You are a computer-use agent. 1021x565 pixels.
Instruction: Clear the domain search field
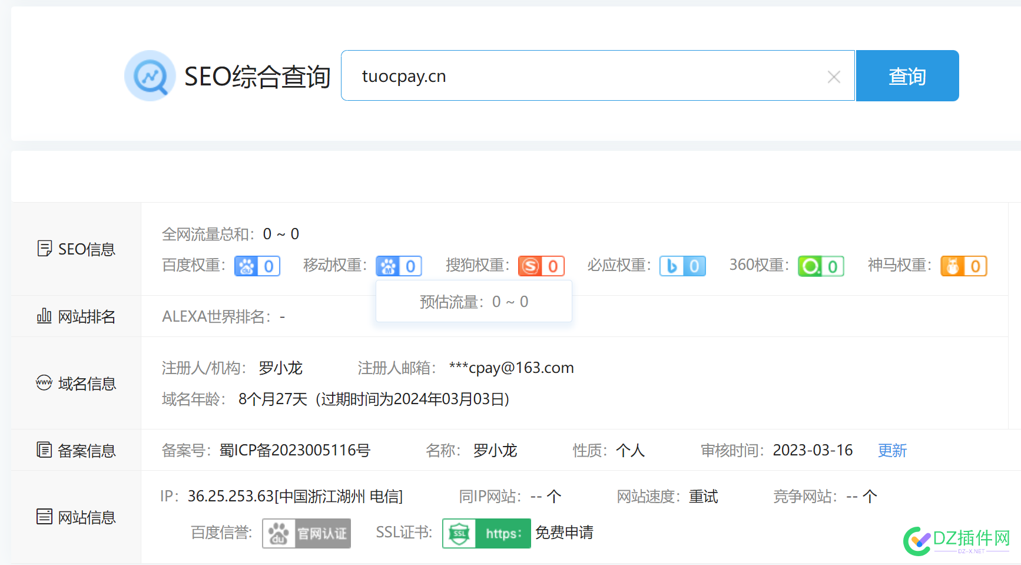[834, 77]
